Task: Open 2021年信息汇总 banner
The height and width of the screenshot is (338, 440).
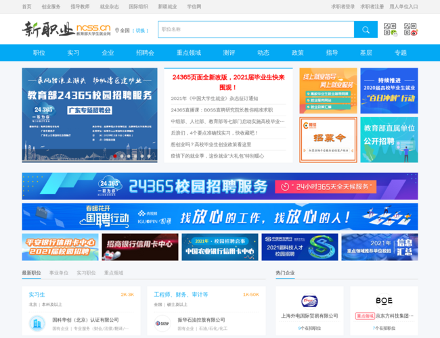Action: (x=380, y=247)
